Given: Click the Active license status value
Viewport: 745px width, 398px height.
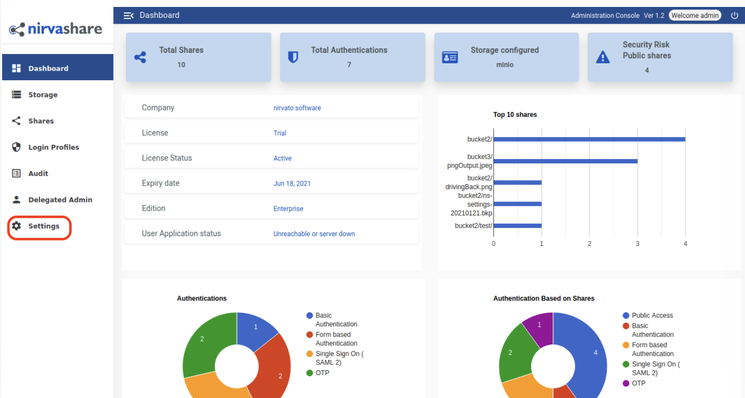Looking at the screenshot, I should [x=282, y=158].
